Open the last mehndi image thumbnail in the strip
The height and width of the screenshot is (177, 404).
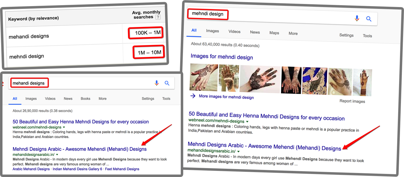coord(362,83)
